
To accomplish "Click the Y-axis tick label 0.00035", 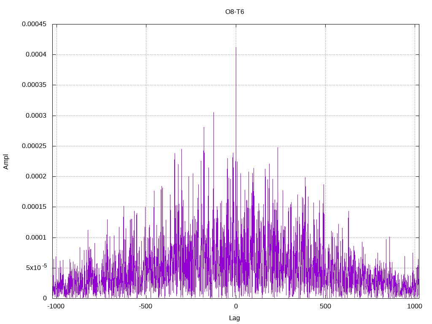I will tap(34, 85).
